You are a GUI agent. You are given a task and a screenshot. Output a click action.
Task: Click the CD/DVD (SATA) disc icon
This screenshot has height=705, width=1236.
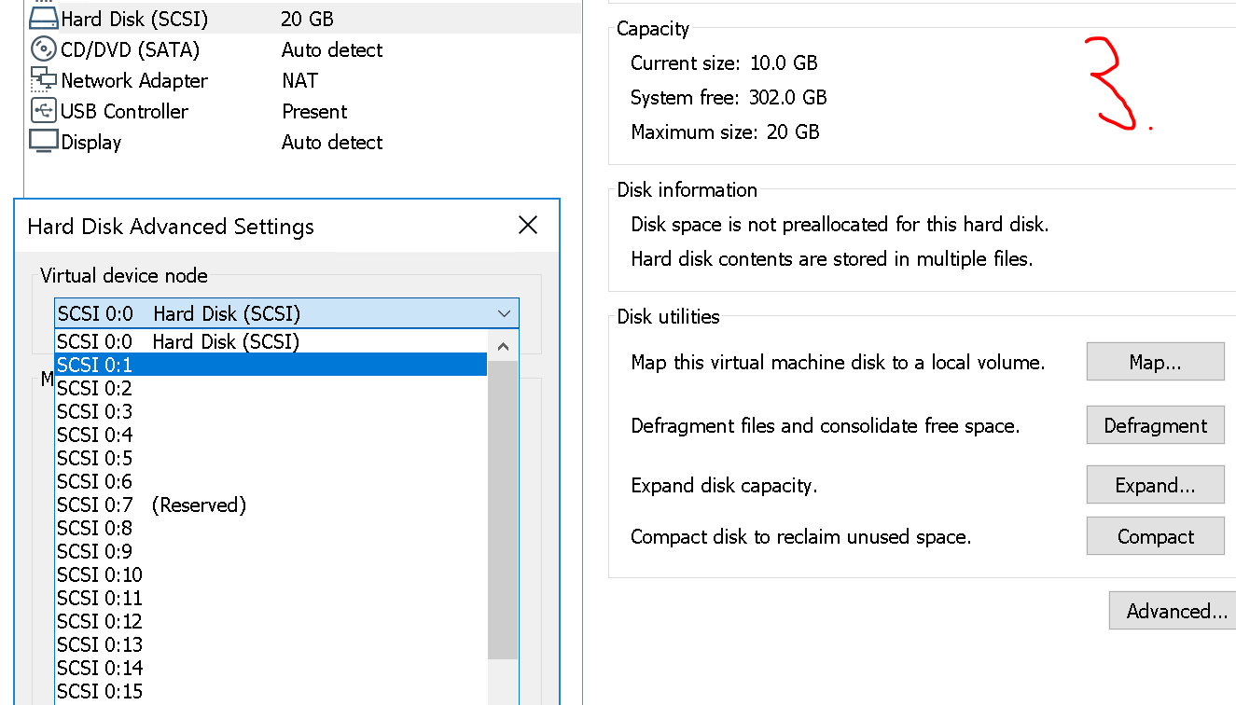pos(44,49)
